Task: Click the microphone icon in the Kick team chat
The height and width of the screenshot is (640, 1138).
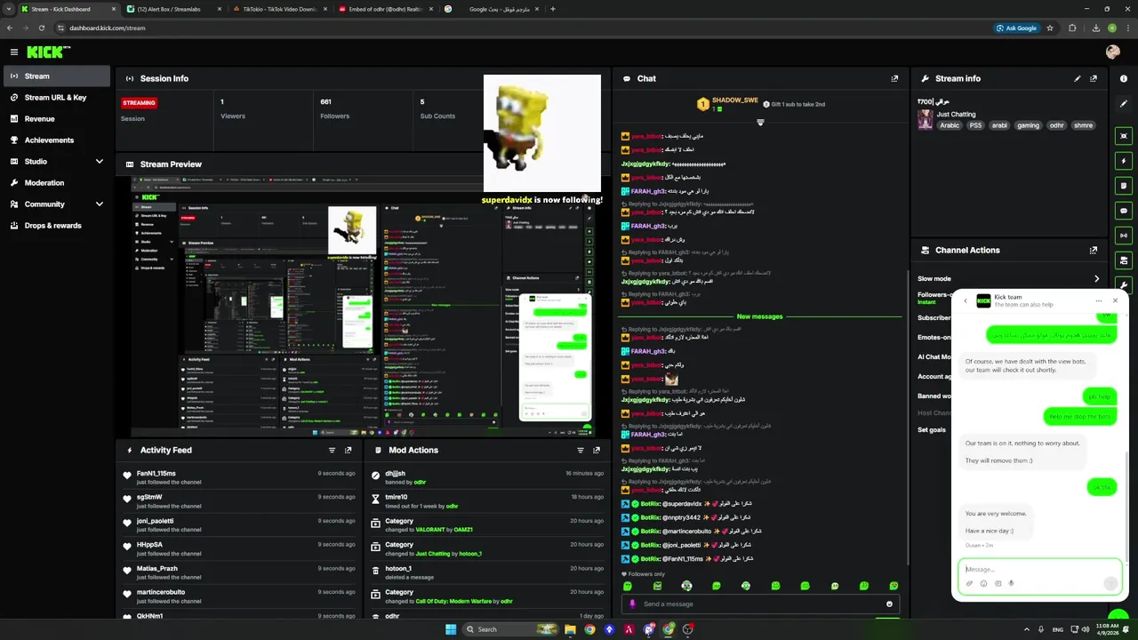Action: point(1012,584)
